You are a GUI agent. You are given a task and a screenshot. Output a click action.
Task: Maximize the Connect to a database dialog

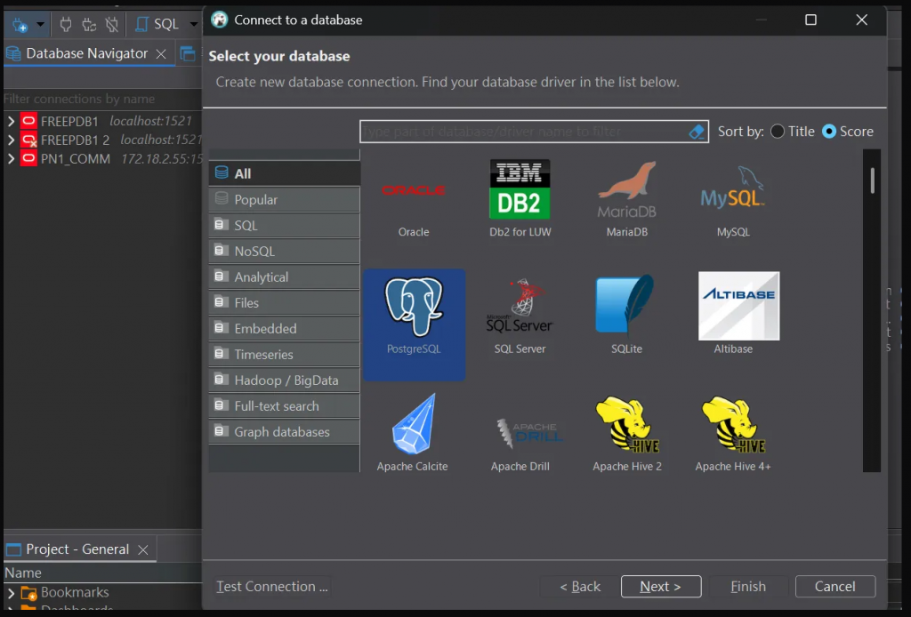click(810, 20)
